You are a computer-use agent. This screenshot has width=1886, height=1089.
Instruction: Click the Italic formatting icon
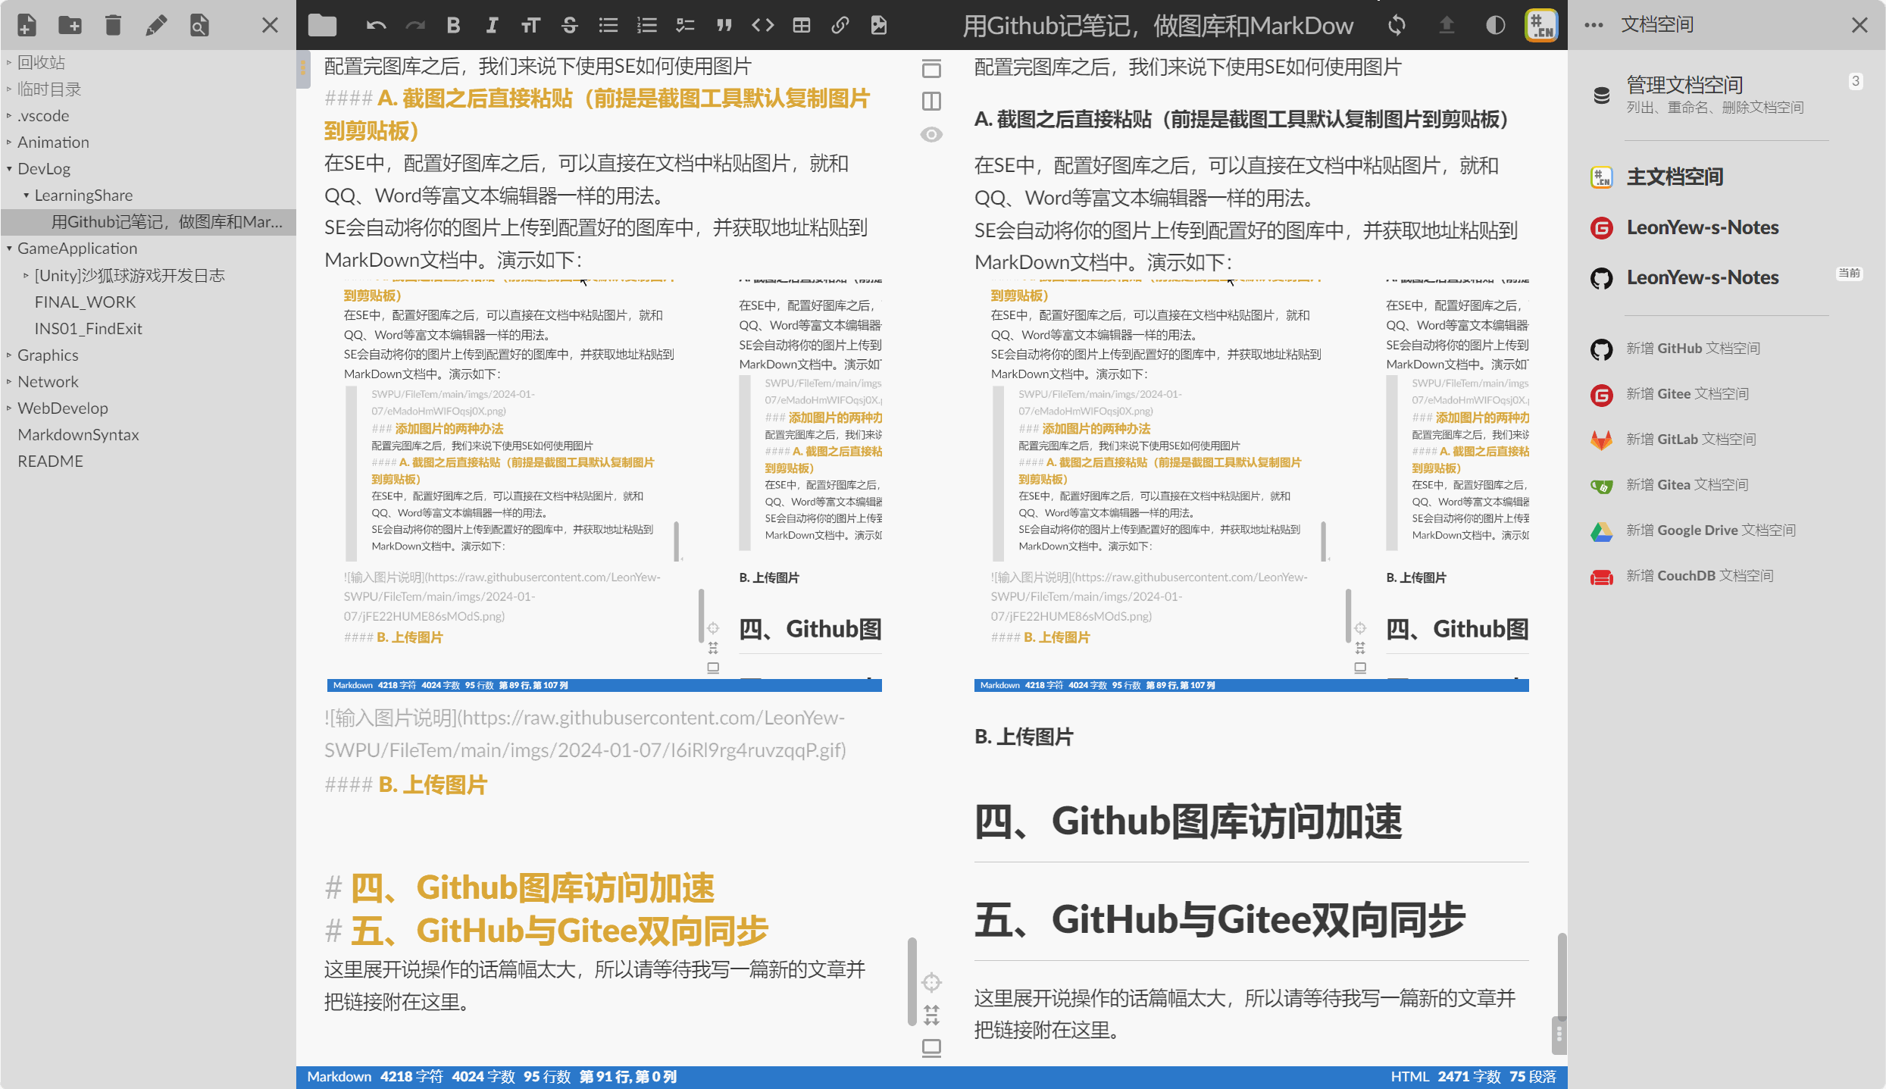coord(492,26)
